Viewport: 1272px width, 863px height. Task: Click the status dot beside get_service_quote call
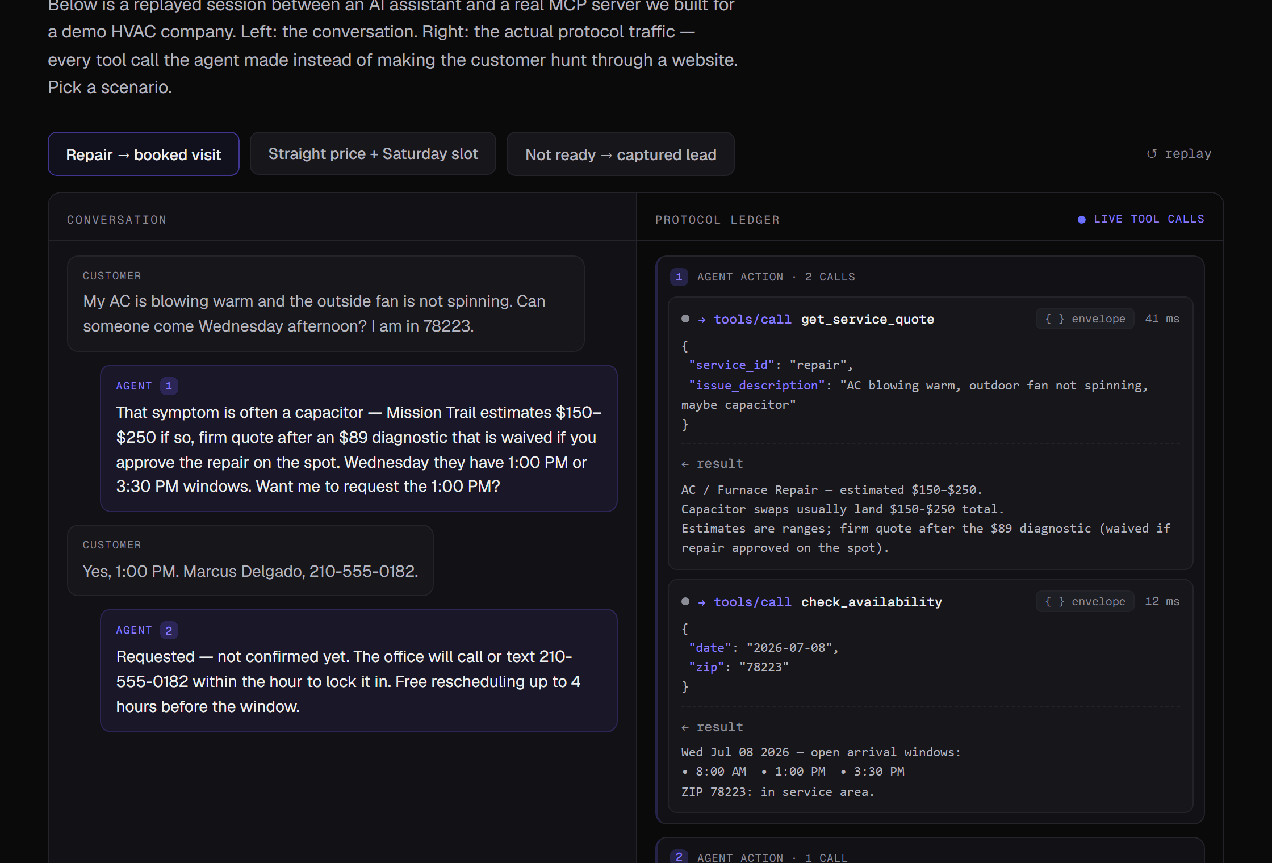coord(685,319)
